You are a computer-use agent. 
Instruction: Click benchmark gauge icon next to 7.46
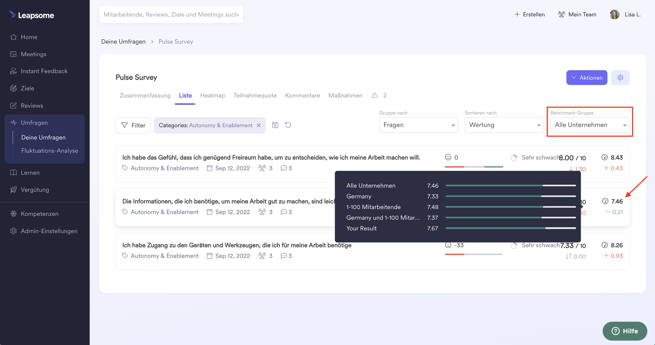pyautogui.click(x=605, y=201)
